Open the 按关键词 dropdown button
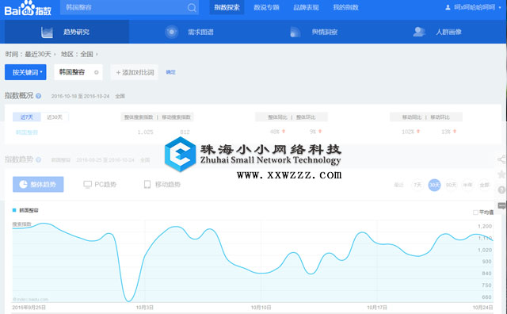The image size is (507, 314). click(x=25, y=72)
